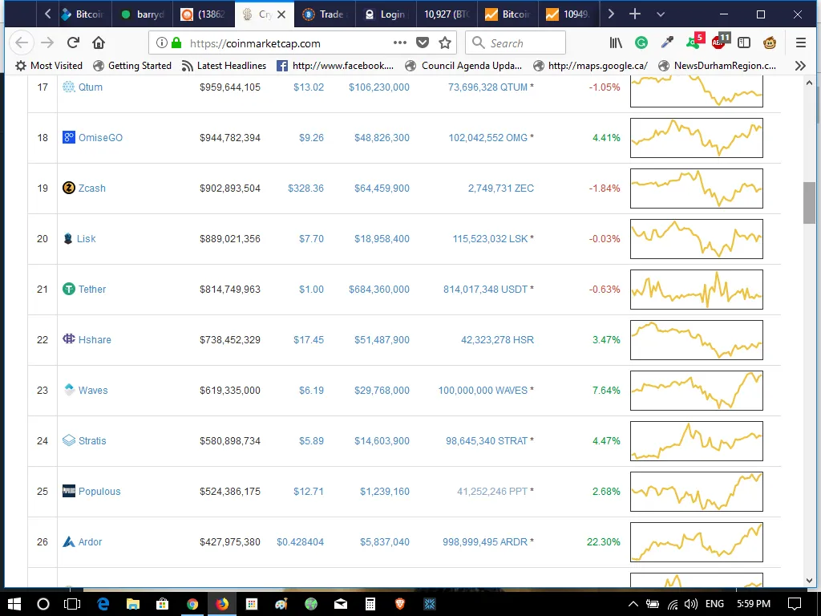The image size is (821, 616).
Task: Open the Library bookshelf icon
Action: click(616, 43)
